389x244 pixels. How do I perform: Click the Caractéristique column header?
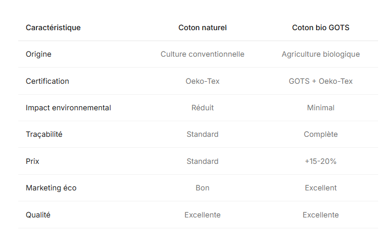point(53,28)
